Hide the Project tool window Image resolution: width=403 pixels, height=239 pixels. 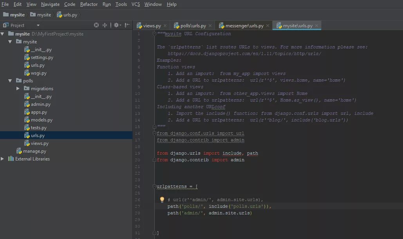(x=127, y=25)
